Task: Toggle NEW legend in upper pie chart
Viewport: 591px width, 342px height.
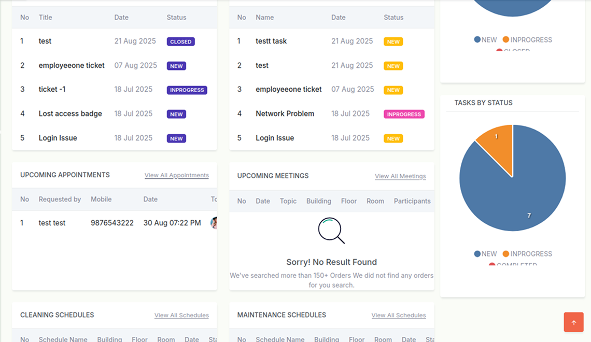Action: click(x=485, y=40)
